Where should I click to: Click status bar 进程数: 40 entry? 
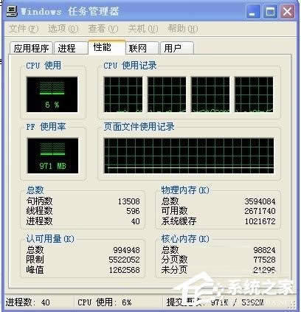(39, 302)
